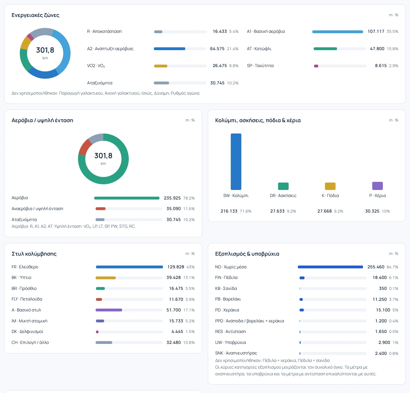This screenshot has height=393, width=410.
Task: Click the value 107.117 for basic aerobic
Action: click(376, 31)
